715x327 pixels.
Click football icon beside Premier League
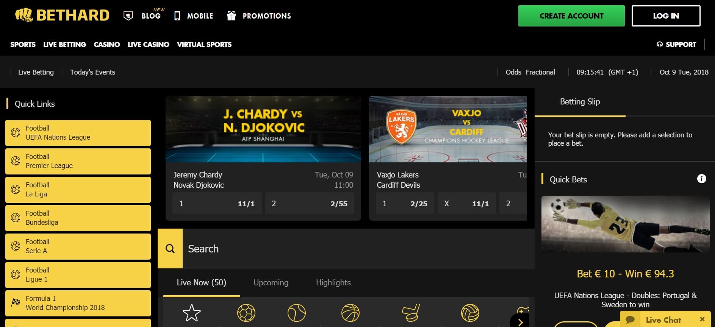[x=16, y=161]
